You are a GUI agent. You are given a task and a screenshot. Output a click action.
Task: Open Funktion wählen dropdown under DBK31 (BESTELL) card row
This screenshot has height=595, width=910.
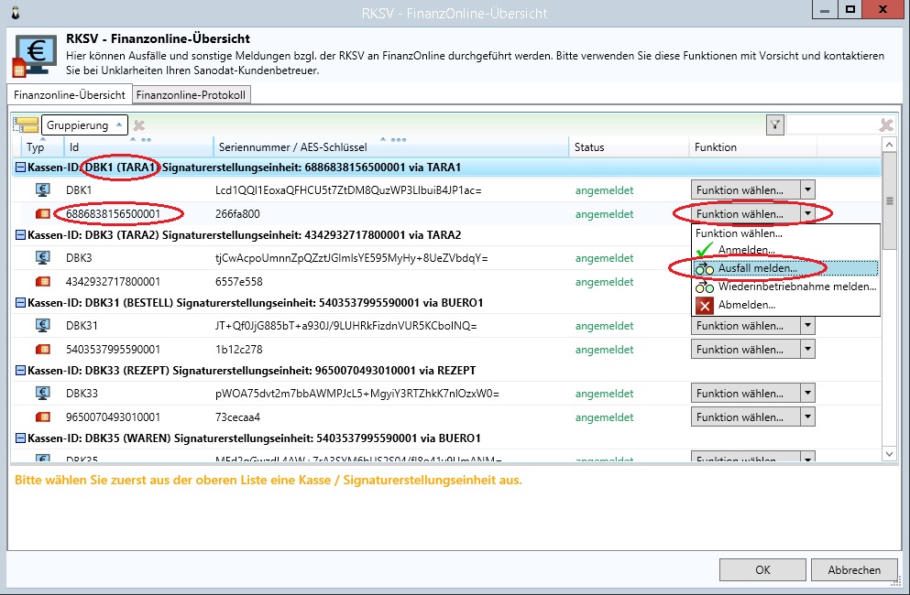pos(807,349)
